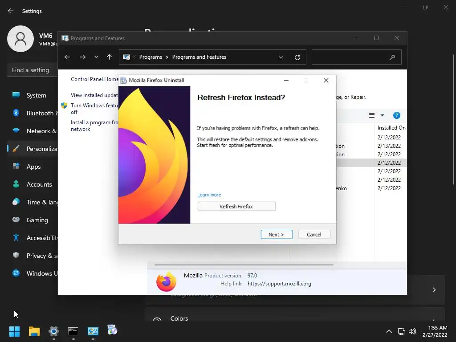Switch to Settings app on taskbar

(54, 331)
